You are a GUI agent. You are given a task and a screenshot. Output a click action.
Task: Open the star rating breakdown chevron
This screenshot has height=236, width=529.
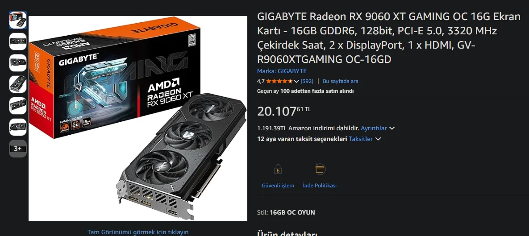coord(296,81)
